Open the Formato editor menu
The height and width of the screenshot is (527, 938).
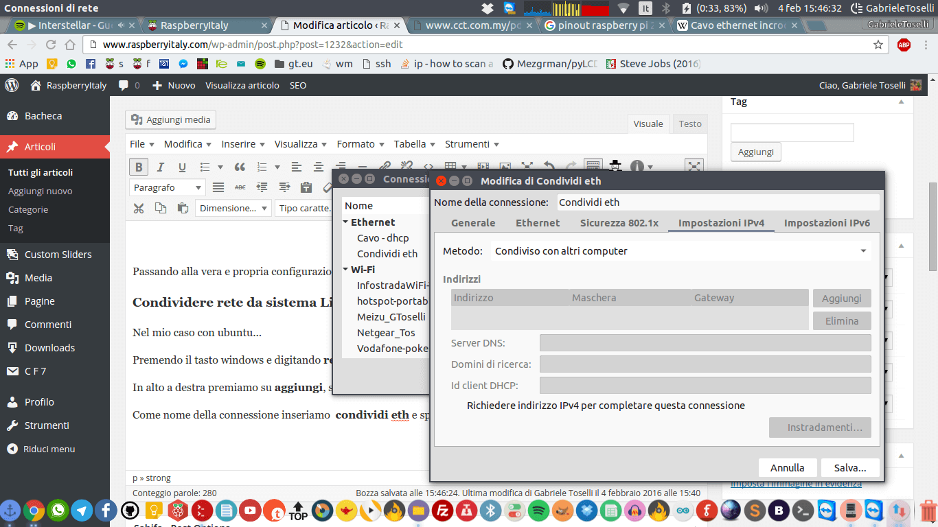[x=360, y=144]
